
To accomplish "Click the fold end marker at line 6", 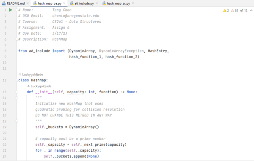I will 17,39.
